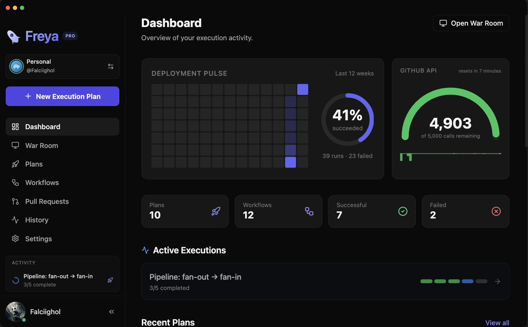
Task: Open the Pipeline fan-out activity entry in the sidebar
Action: coord(62,280)
